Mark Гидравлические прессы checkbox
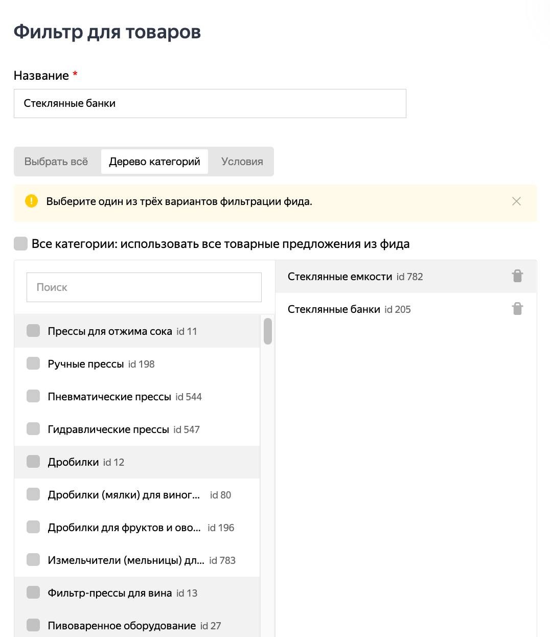 [x=33, y=429]
